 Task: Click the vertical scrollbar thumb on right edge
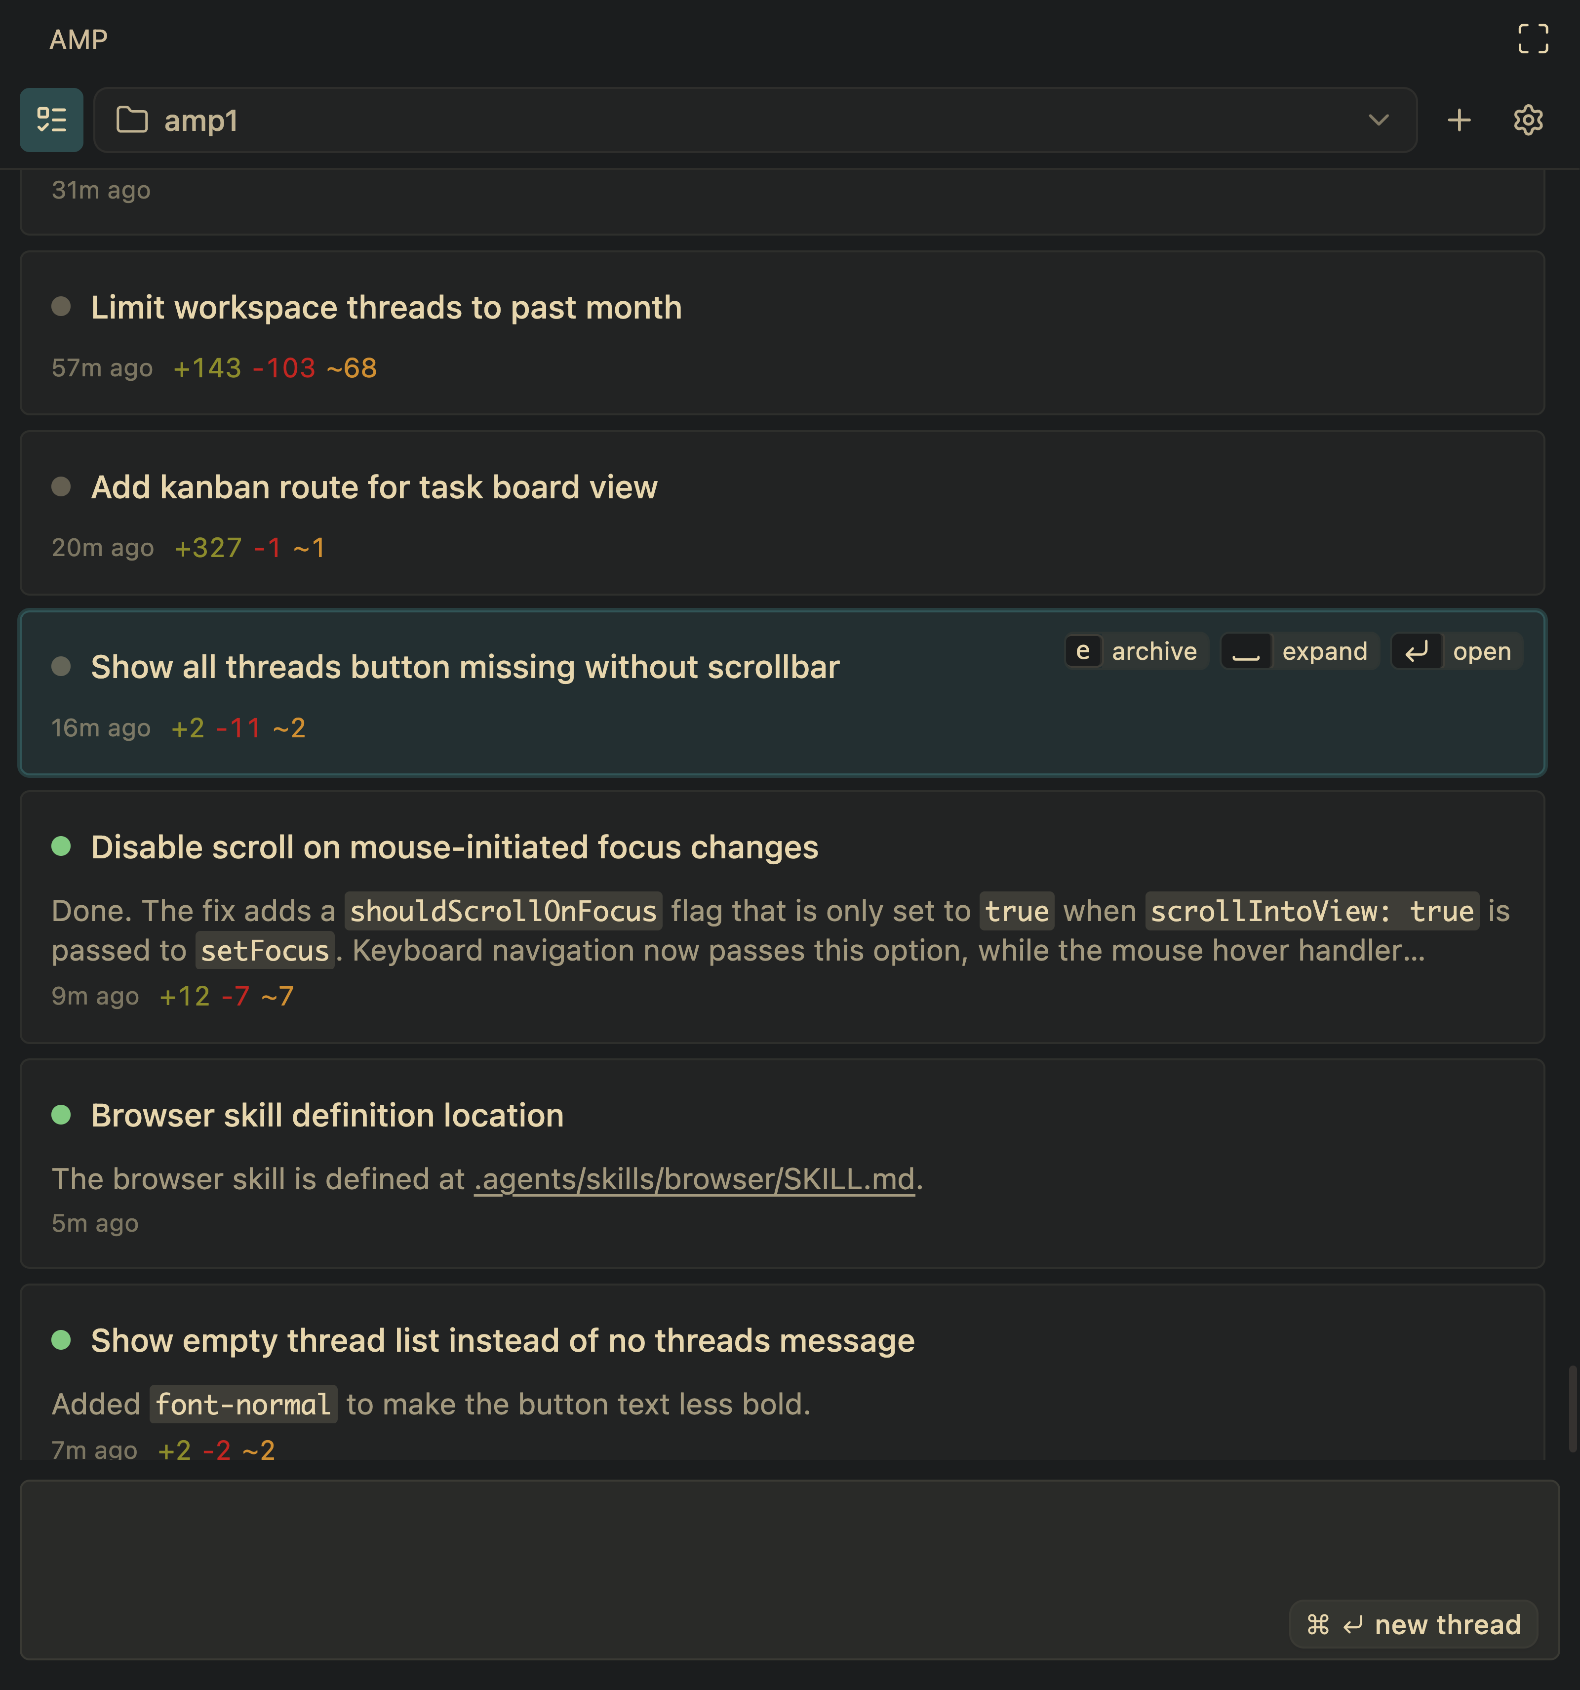tap(1573, 1408)
